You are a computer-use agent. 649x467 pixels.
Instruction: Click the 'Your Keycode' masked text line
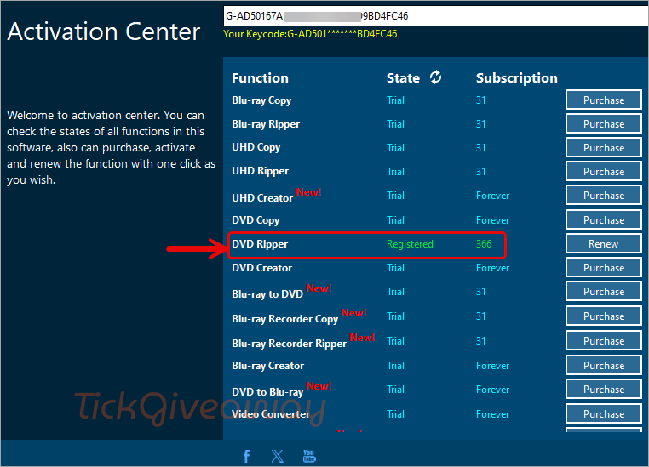pos(310,34)
